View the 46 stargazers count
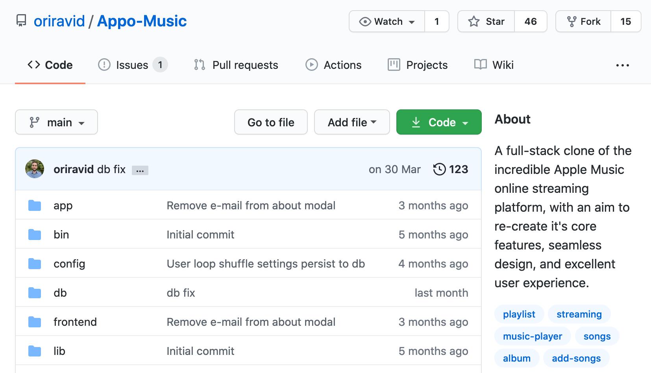 (x=531, y=21)
